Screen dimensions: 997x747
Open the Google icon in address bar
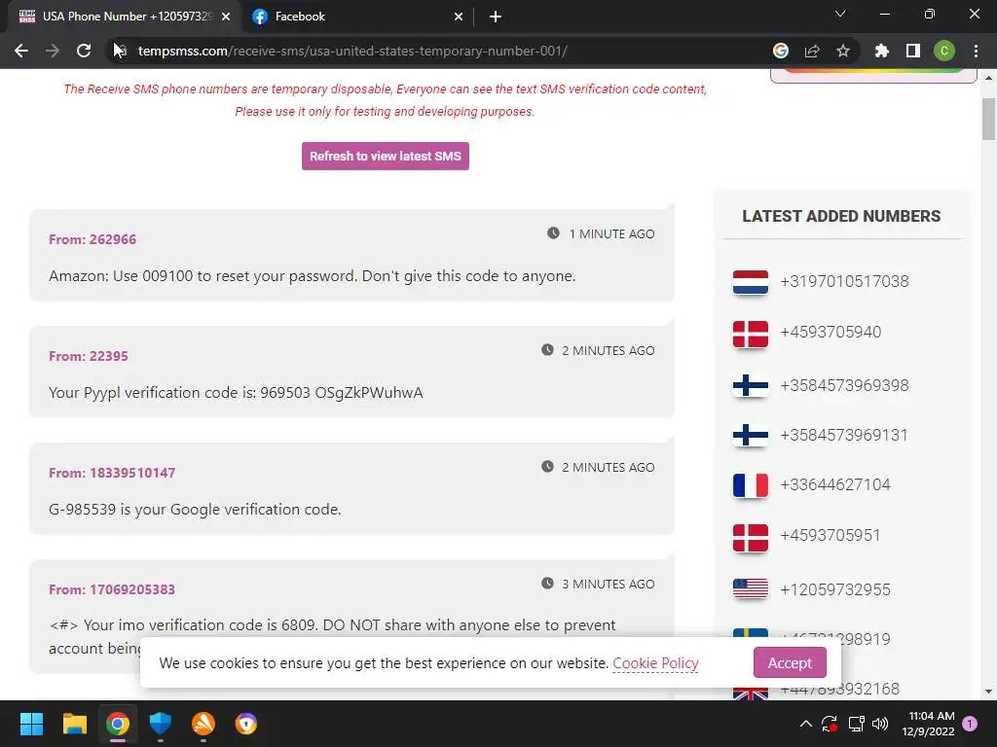781,51
